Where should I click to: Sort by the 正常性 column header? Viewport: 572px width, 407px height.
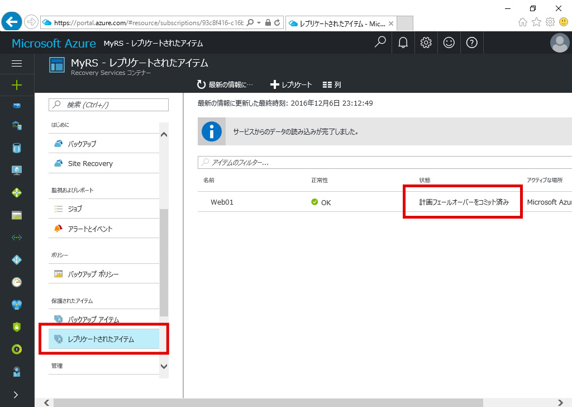click(320, 181)
